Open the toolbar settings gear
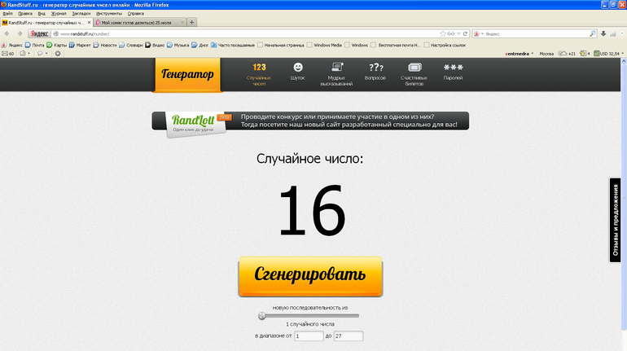 [x=58, y=54]
